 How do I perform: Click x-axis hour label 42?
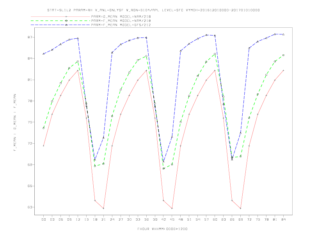163,219
